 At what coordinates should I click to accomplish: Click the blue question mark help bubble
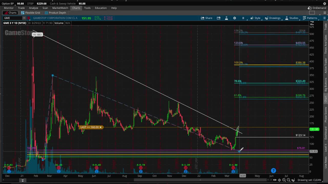(x=273, y=170)
